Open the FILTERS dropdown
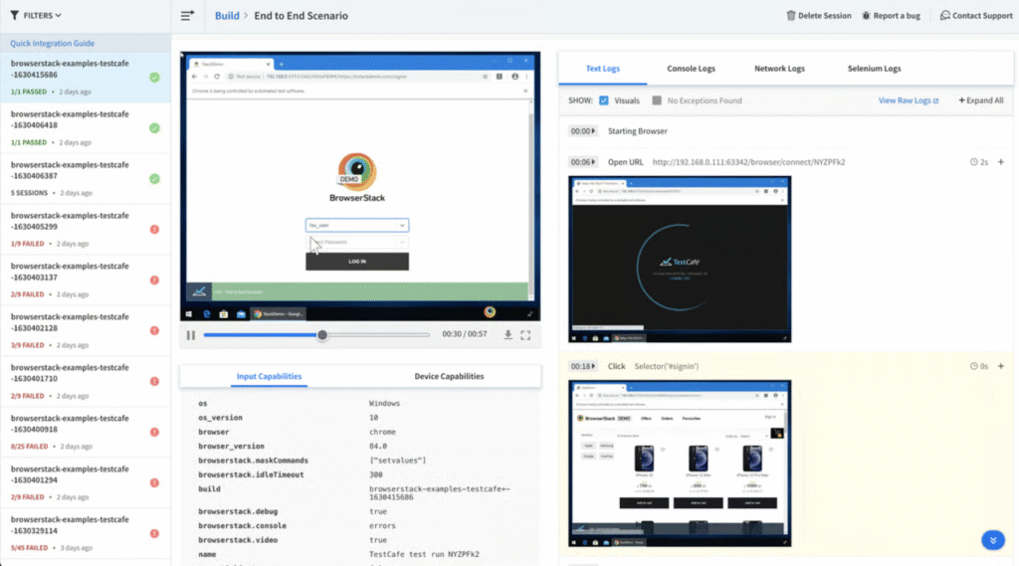 (36, 15)
